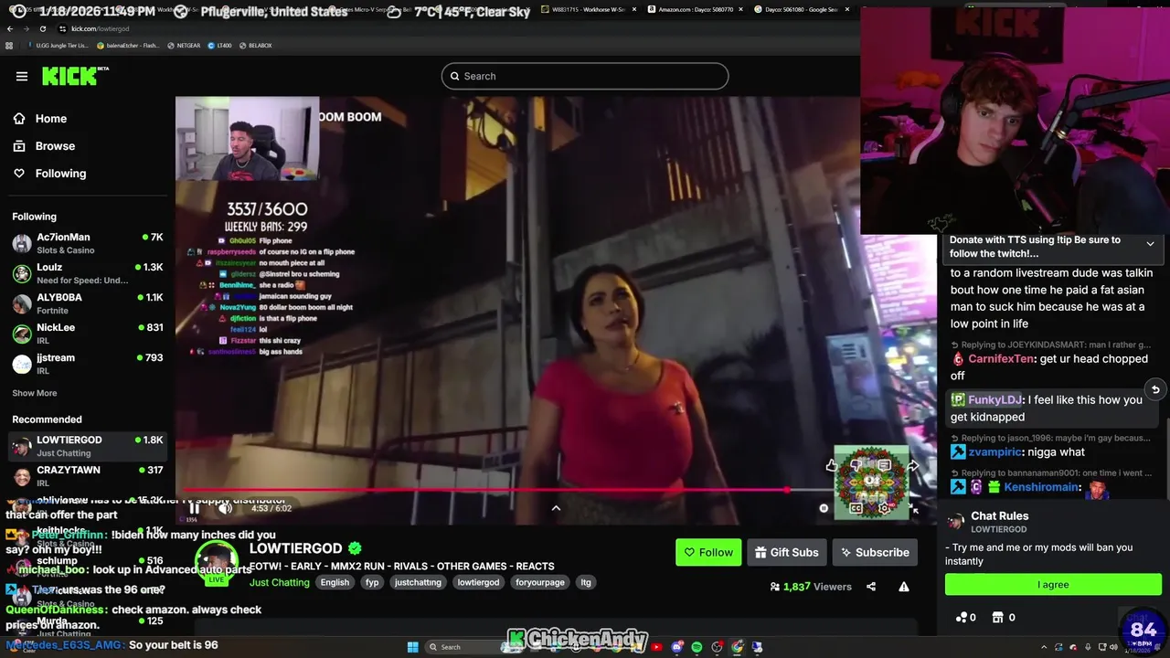Open Loulz channel in Following list
Viewport: 1170px width, 658px height.
87,273
